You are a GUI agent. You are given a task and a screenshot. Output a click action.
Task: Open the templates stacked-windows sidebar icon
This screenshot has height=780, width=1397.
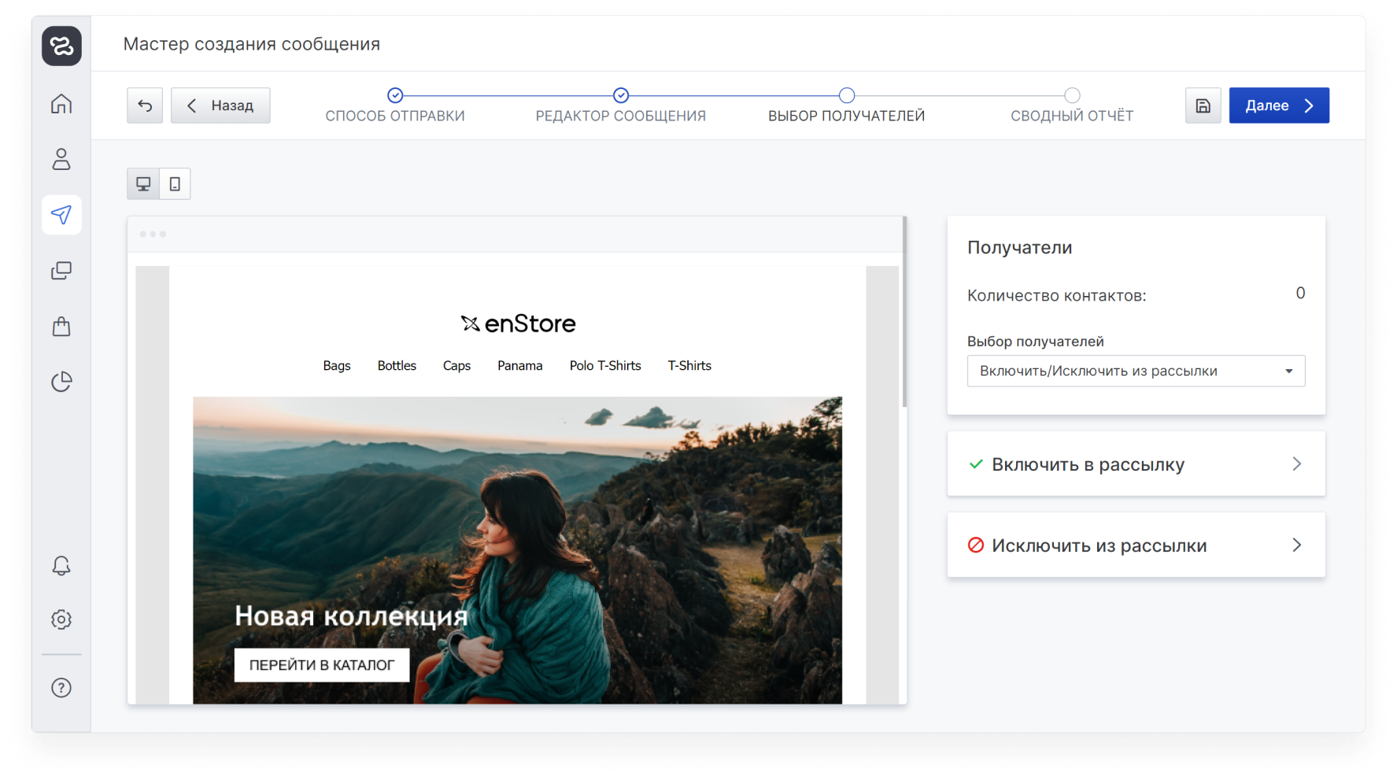pyautogui.click(x=61, y=271)
